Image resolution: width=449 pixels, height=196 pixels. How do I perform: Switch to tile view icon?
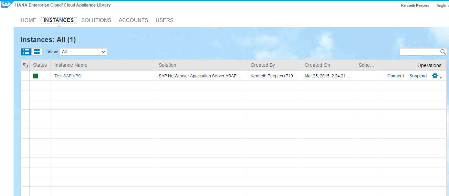point(37,52)
